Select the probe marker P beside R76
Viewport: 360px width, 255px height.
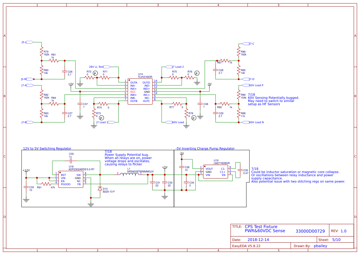click(196, 73)
